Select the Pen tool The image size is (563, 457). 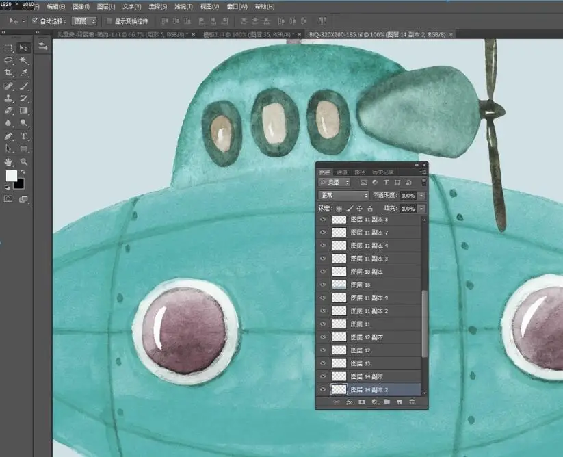8,136
